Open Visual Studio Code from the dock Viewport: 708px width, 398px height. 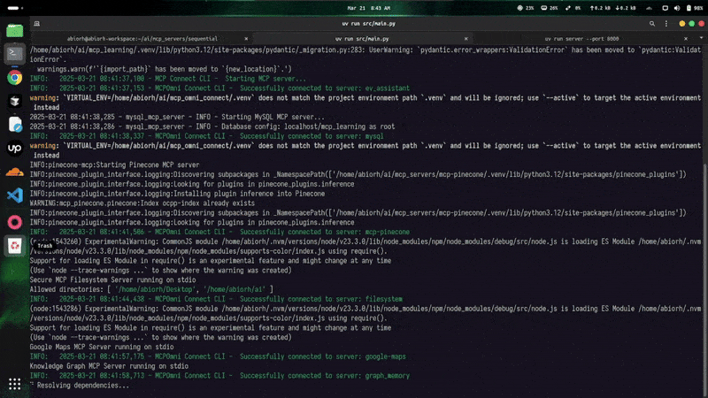pos(15,195)
